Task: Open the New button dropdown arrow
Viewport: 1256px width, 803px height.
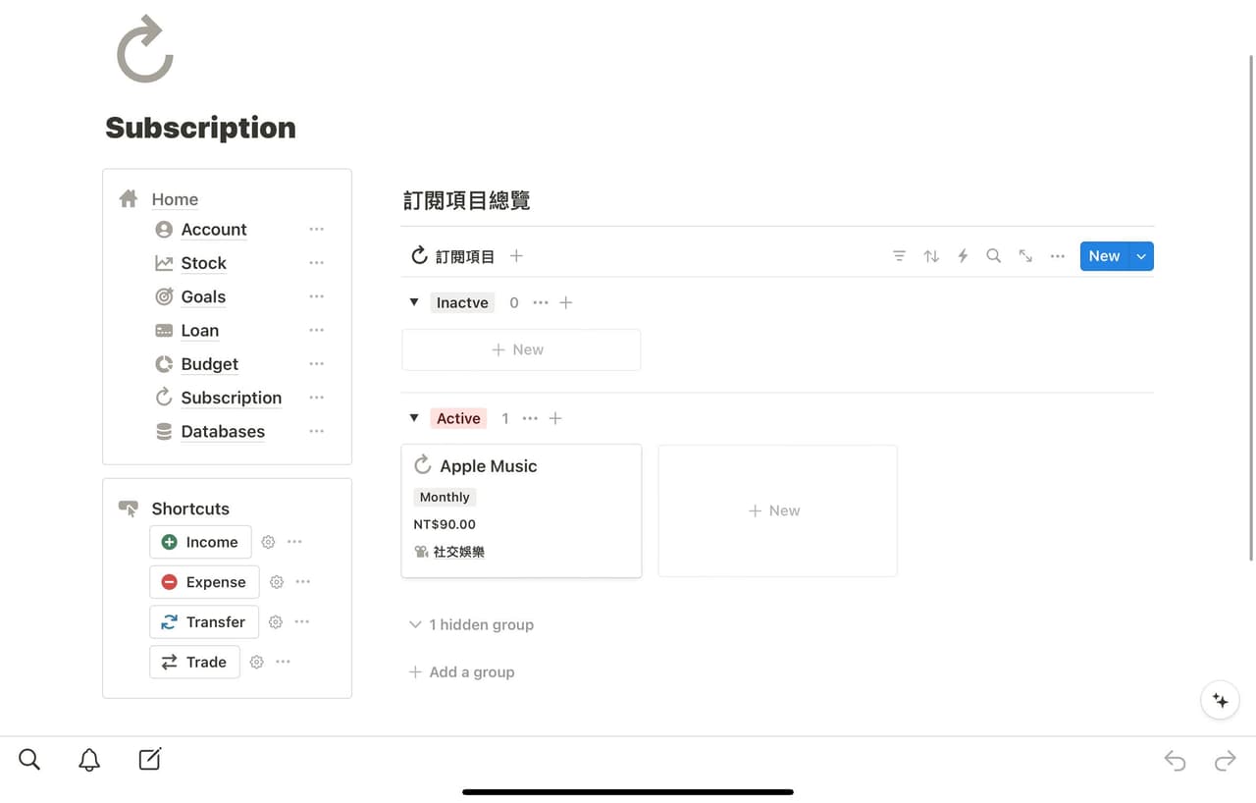Action: click(x=1140, y=255)
